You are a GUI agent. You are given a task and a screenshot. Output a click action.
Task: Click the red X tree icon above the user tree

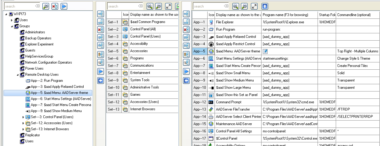tap(55, 6)
